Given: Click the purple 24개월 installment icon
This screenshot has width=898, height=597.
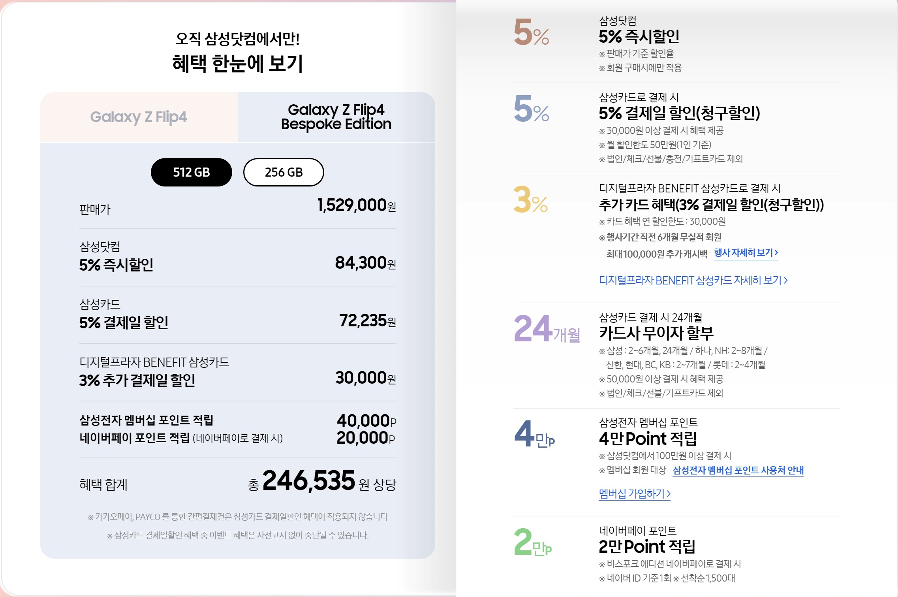Looking at the screenshot, I should pyautogui.click(x=547, y=329).
